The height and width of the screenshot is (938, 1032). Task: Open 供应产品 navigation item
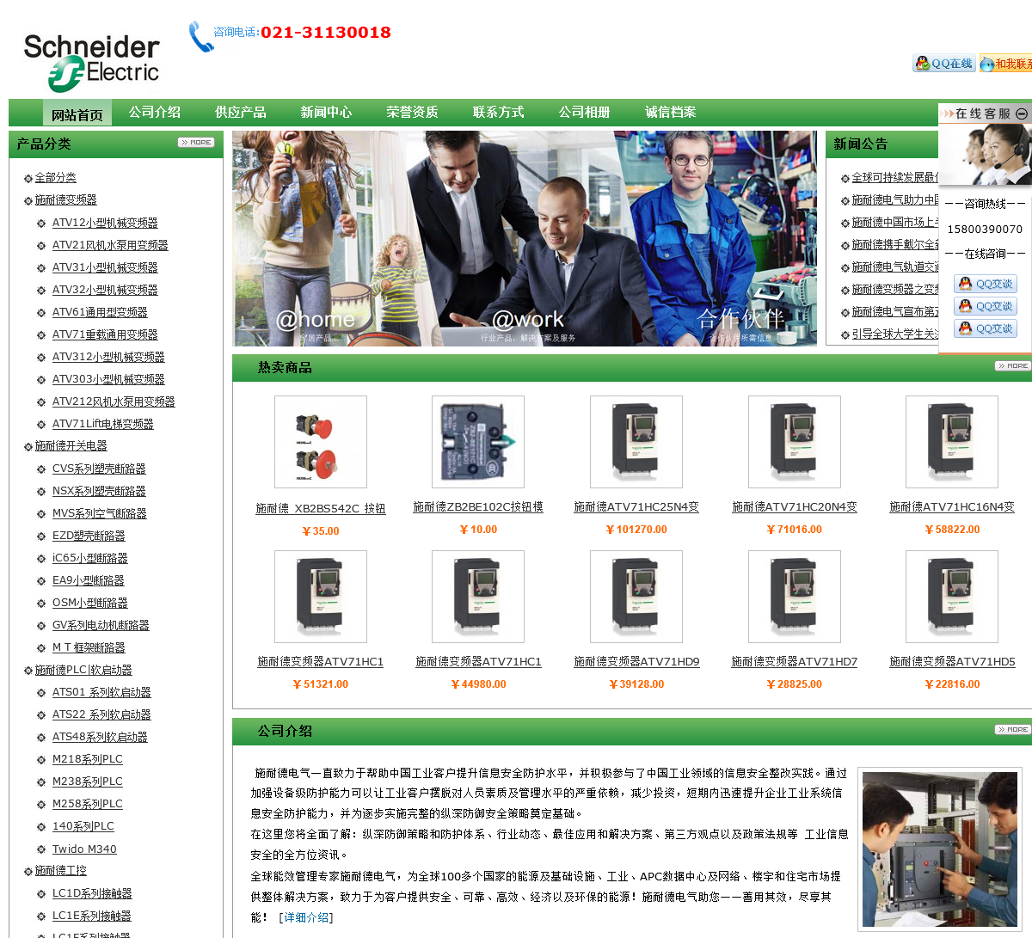(x=241, y=113)
